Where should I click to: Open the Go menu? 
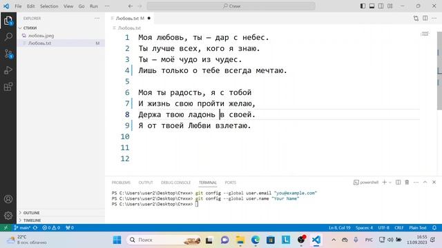[81, 6]
